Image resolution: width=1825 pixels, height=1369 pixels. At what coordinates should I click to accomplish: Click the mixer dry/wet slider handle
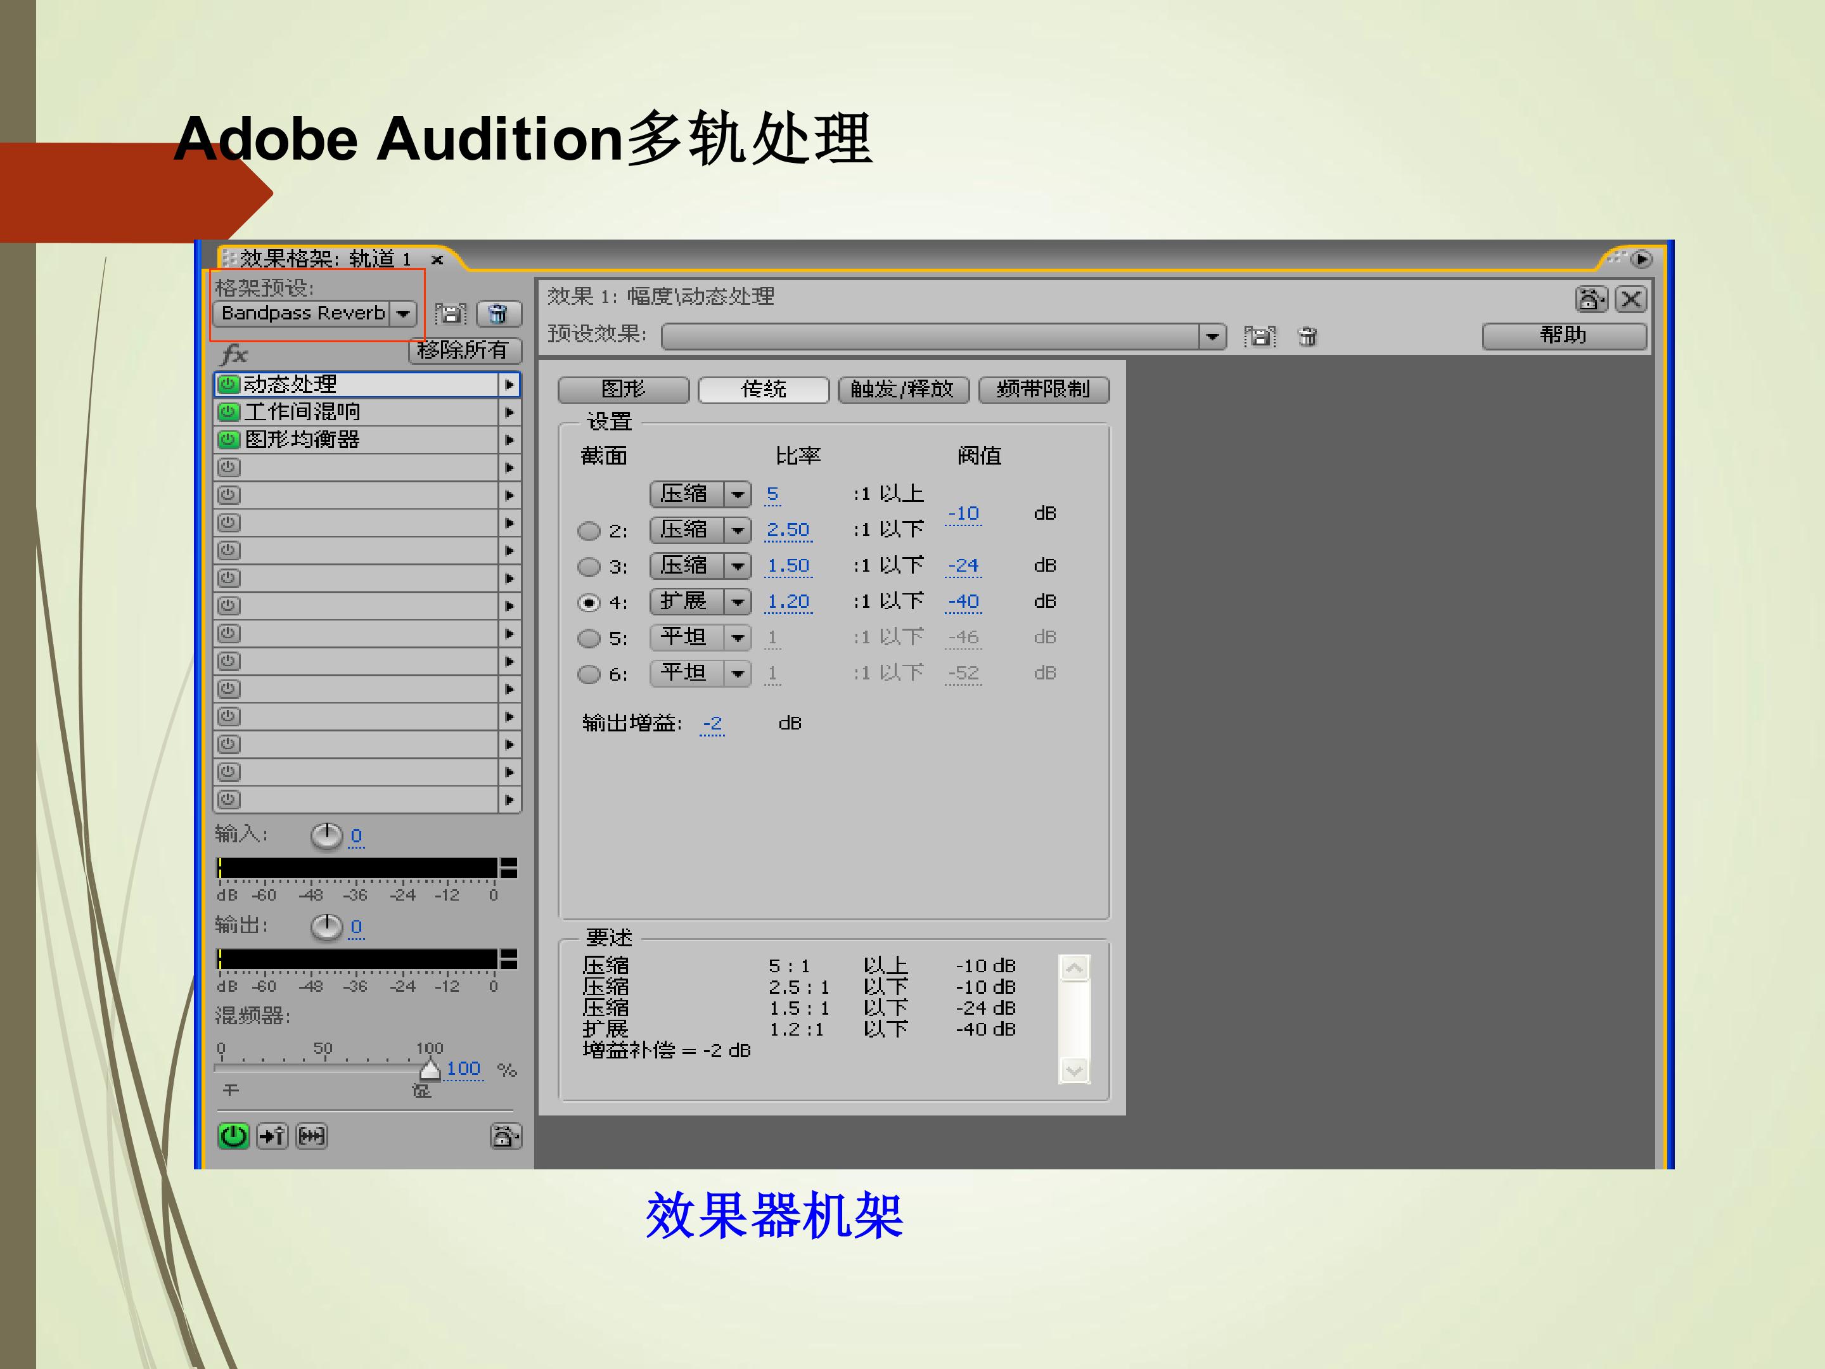click(430, 1070)
